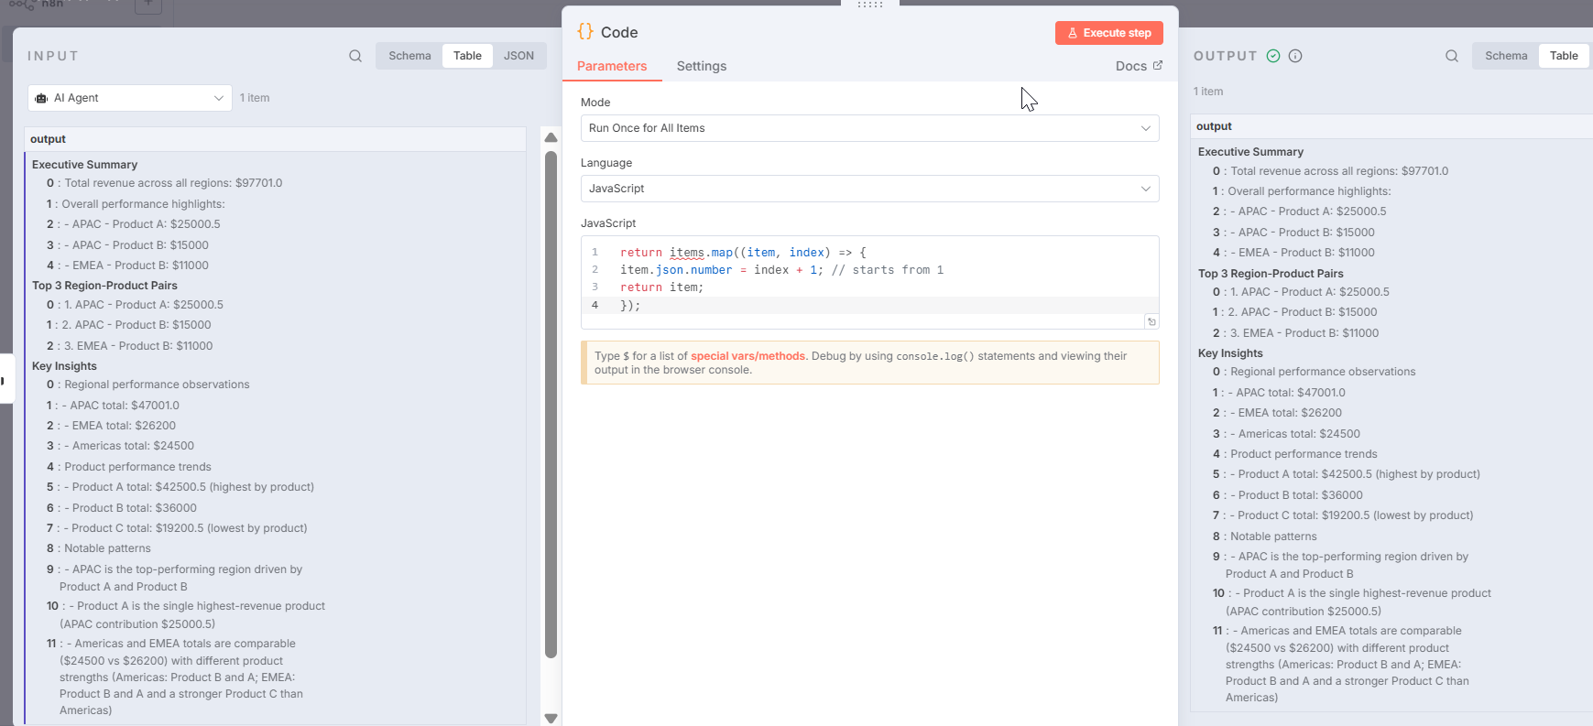Viewport: 1593px width, 726px height.
Task: Click the green success checkmark beside OUTPUT
Action: click(1273, 56)
